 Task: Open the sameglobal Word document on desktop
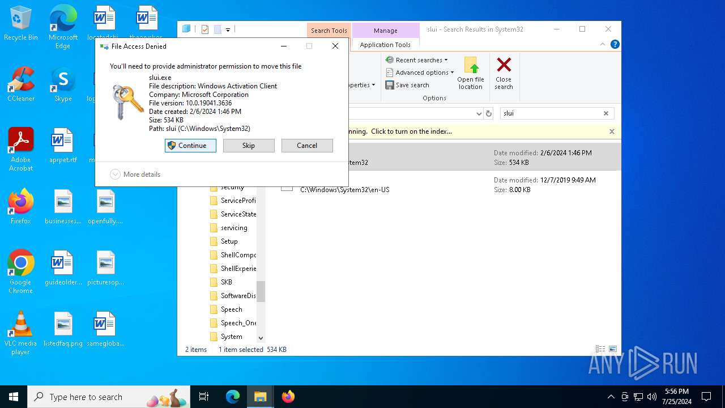click(x=105, y=329)
